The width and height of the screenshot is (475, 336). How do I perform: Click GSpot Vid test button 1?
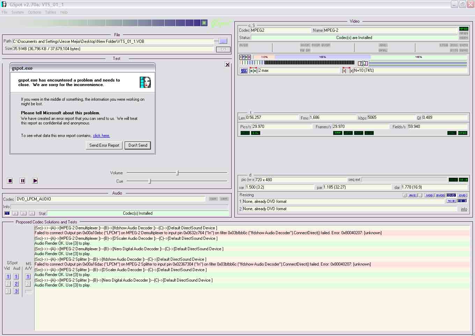click(8, 277)
